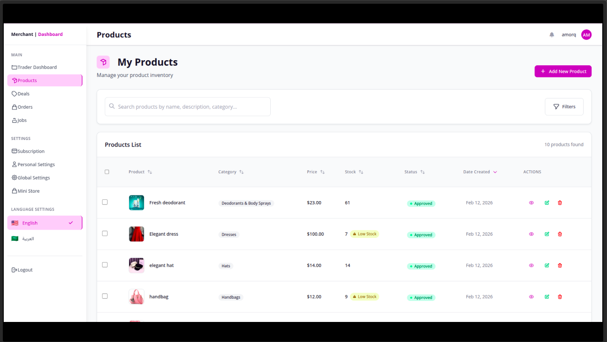This screenshot has width=607, height=342.
Task: Open the AM user avatar
Action: coord(586,35)
